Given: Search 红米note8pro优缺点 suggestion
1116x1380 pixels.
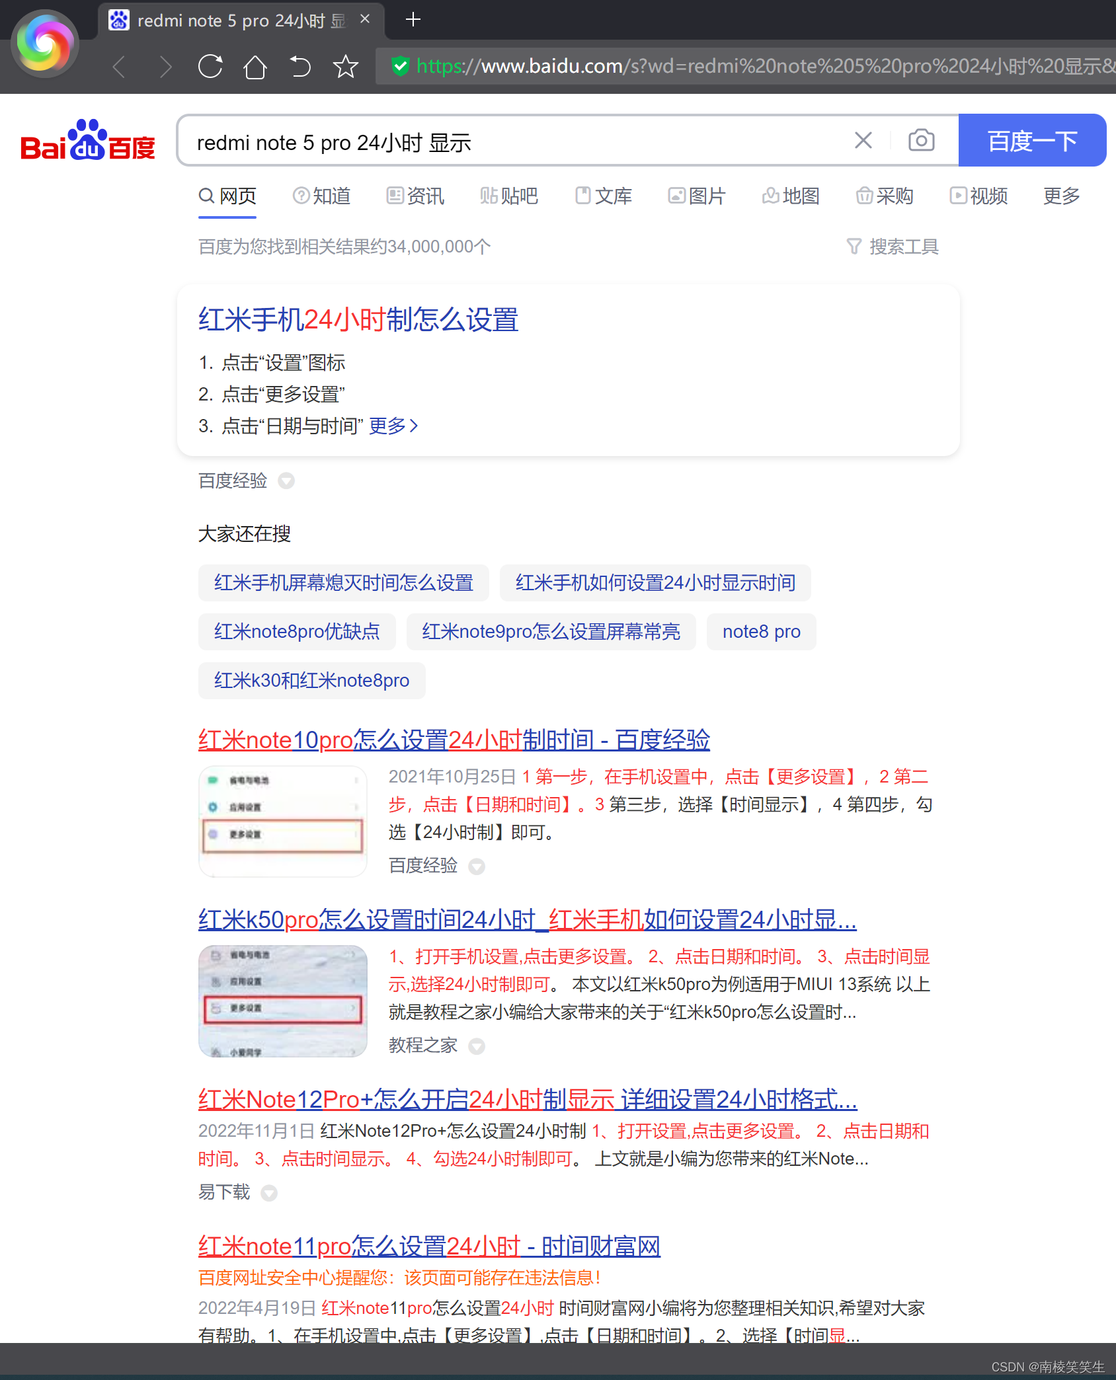Looking at the screenshot, I should [297, 632].
